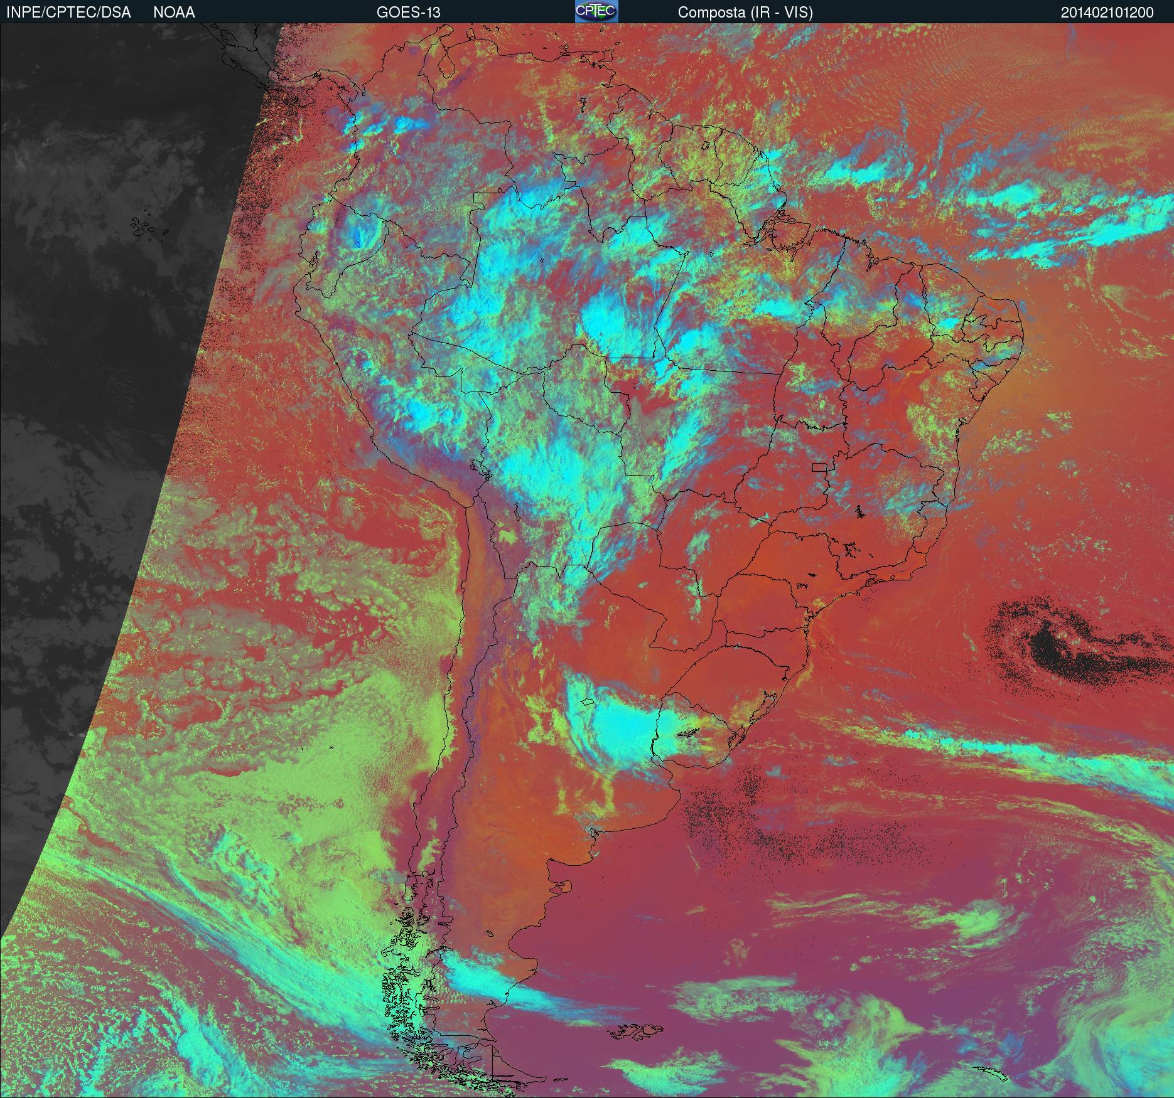Click the NOAA text in the header
The image size is (1174, 1098).
(174, 12)
